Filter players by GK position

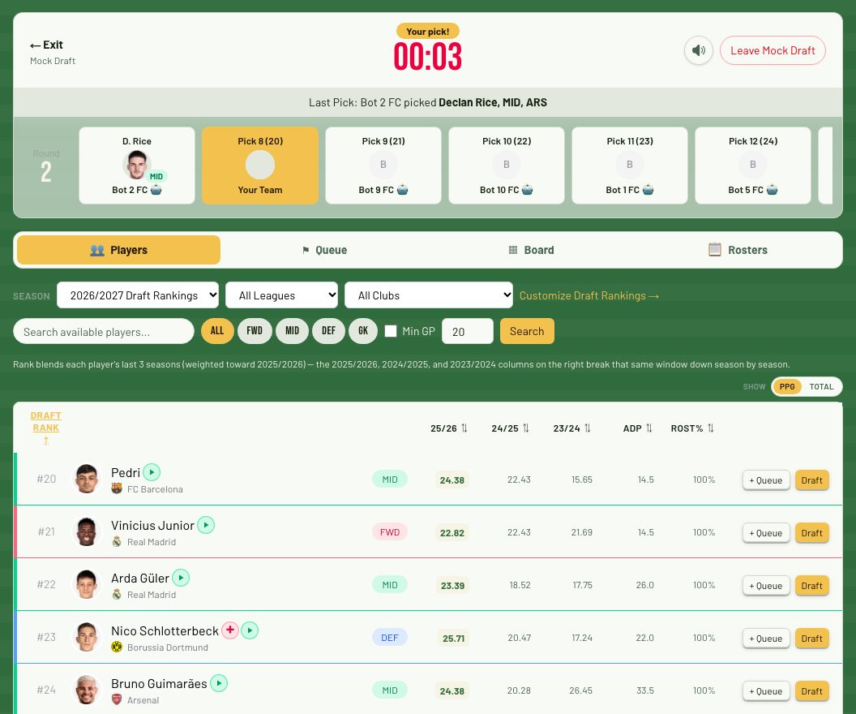pos(363,331)
